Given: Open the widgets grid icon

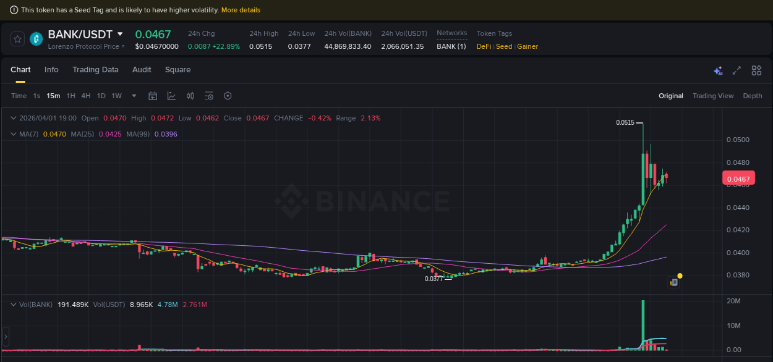Looking at the screenshot, I should [756, 70].
